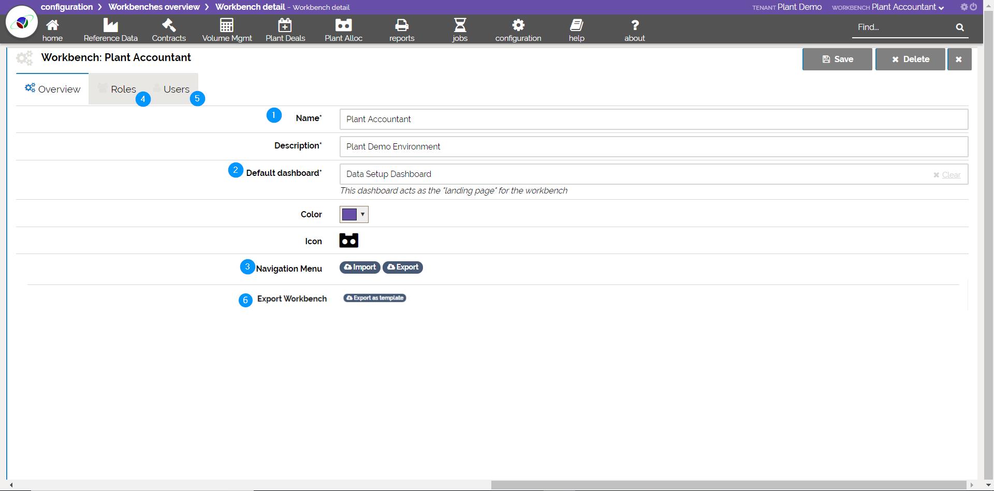
Task: Click Clear link in Default dashboard
Action: click(951, 175)
